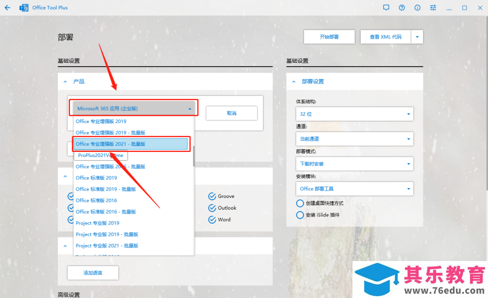Open the about info icon
Image resolution: width=488 pixels, height=298 pixels.
coord(418,8)
